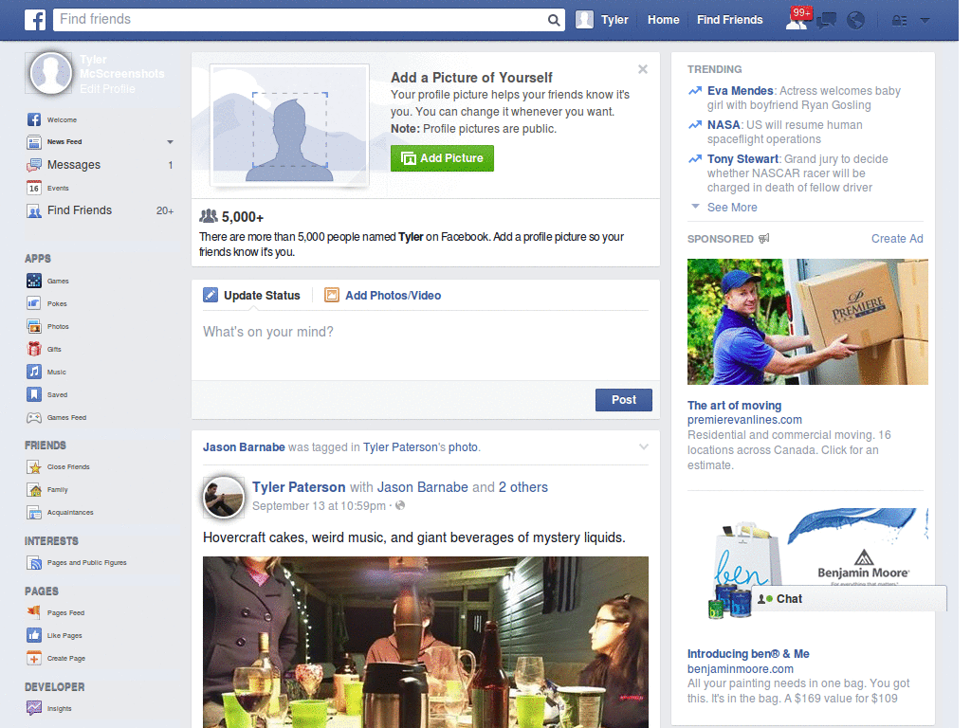Expand See More trending topics
The image size is (971, 728).
732,208
